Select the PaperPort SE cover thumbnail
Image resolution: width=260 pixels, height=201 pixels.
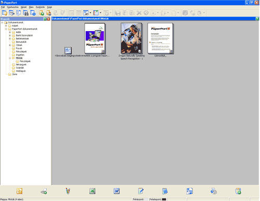[x=95, y=38]
